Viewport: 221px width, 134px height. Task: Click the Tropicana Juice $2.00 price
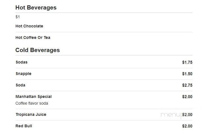coord(187,115)
